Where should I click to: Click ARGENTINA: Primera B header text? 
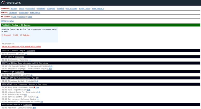click(12, 105)
